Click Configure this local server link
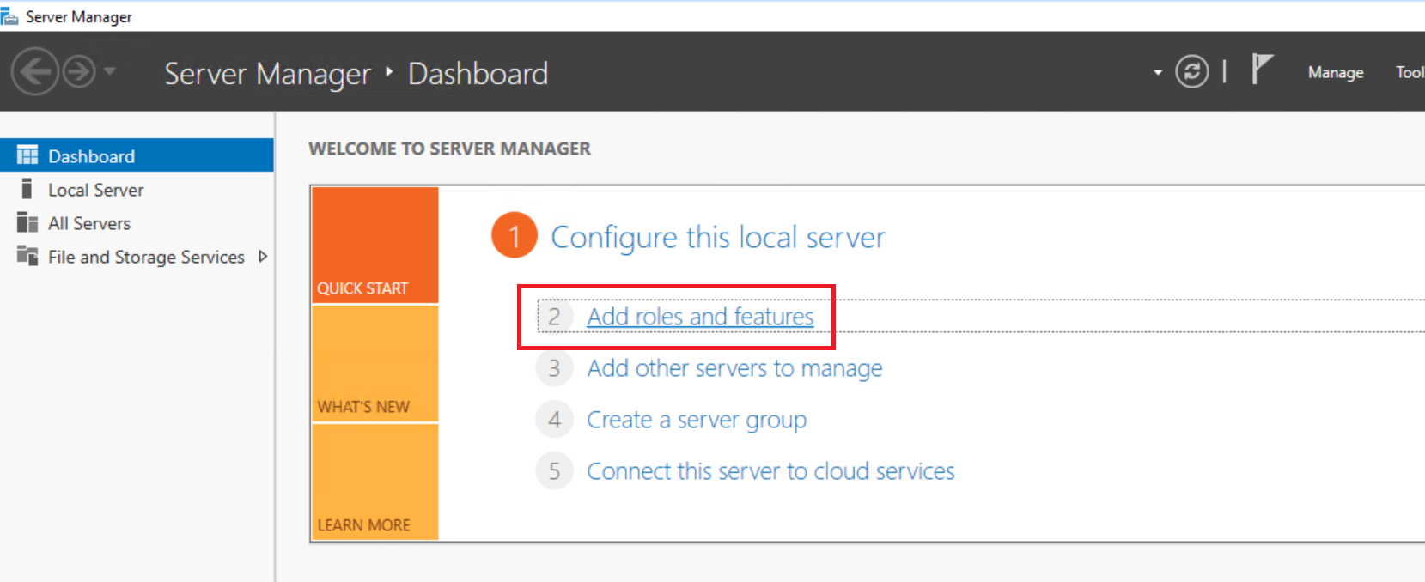1425x582 pixels. tap(718, 237)
